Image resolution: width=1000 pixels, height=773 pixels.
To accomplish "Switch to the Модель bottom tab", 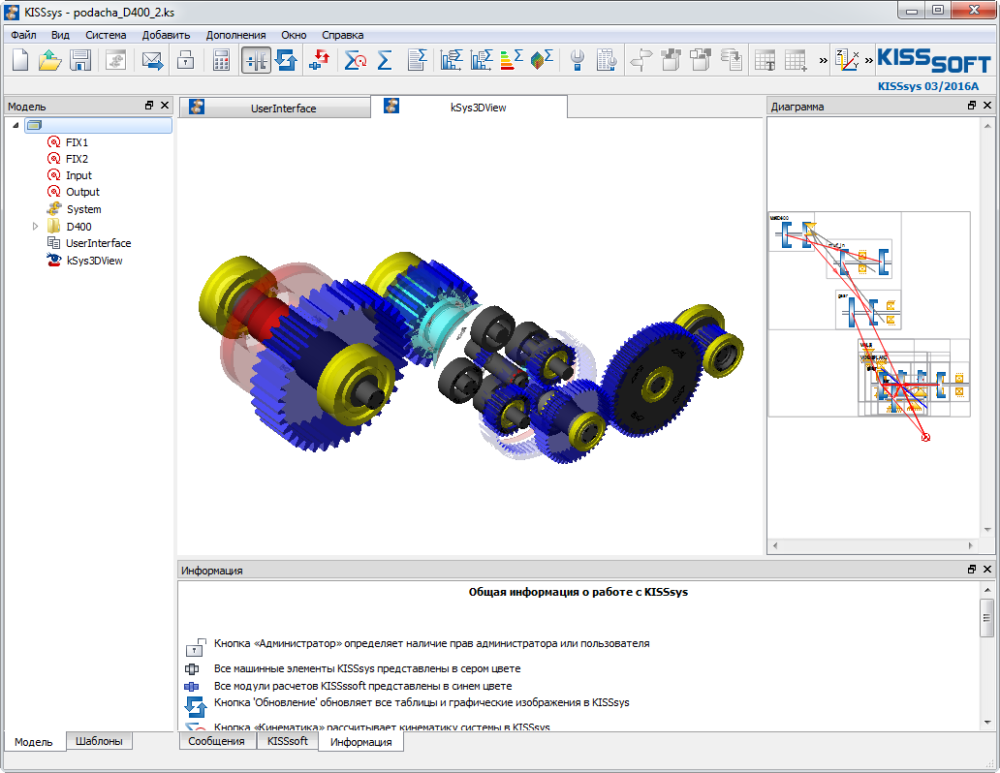I will click(x=34, y=742).
